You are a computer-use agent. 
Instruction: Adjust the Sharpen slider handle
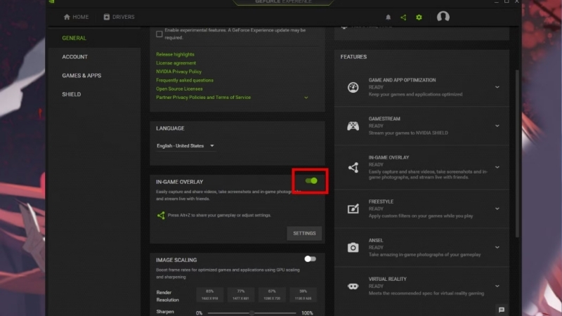pyautogui.click(x=252, y=313)
